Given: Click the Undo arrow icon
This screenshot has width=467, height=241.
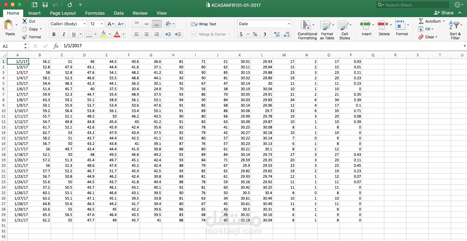Looking at the screenshot, I should click(55, 5).
